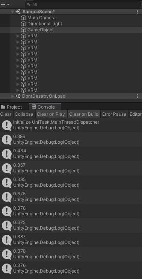Select the Initialize UniTask.MainThreadDispatcher log entry

coord(71,125)
